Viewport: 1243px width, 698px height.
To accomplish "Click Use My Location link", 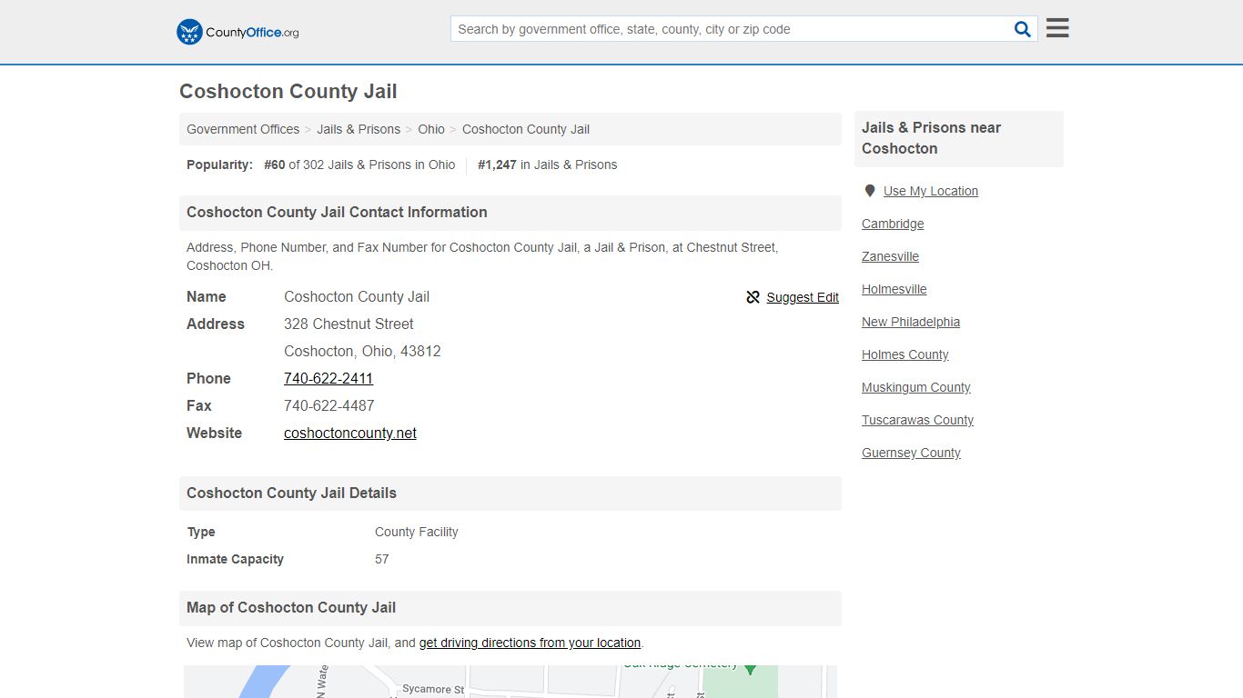I will (x=931, y=191).
